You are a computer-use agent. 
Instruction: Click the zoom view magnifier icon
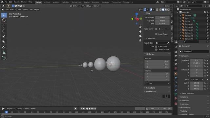pyautogui.click(x=140, y=27)
